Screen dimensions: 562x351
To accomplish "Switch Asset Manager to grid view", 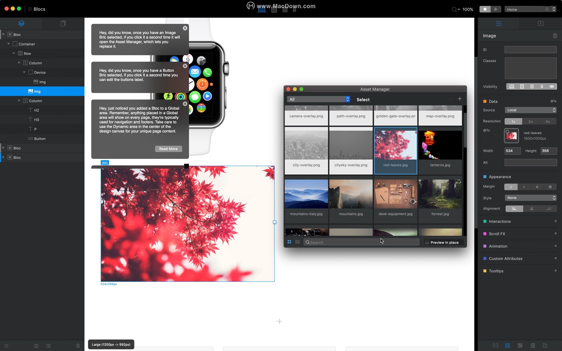I will point(289,242).
